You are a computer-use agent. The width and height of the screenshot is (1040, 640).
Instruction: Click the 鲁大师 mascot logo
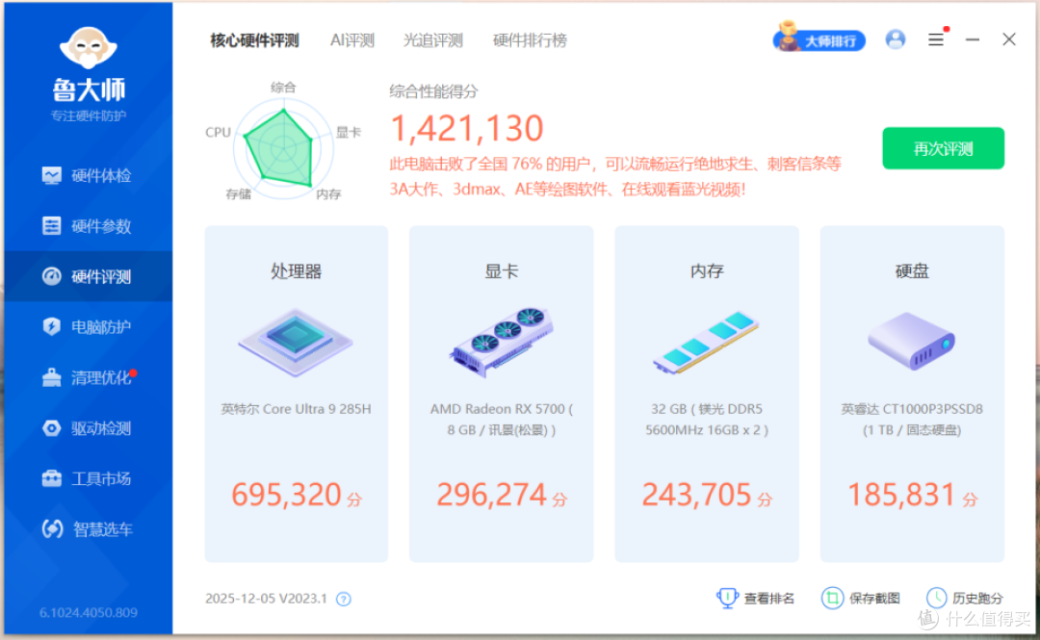89,48
